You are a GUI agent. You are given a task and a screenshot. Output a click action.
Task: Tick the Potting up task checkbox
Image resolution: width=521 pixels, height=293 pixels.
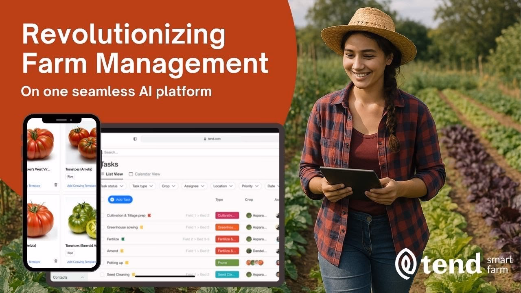(102, 263)
